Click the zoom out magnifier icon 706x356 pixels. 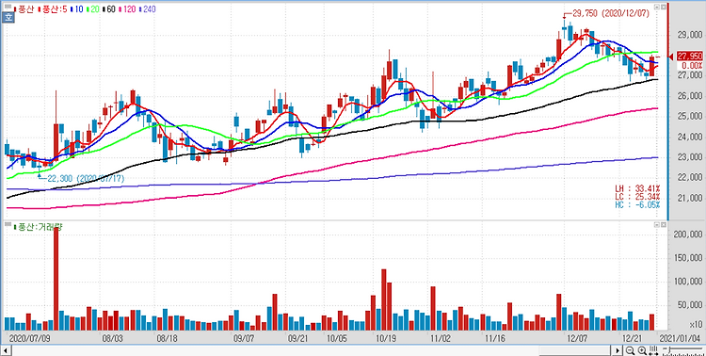pyautogui.click(x=631, y=350)
